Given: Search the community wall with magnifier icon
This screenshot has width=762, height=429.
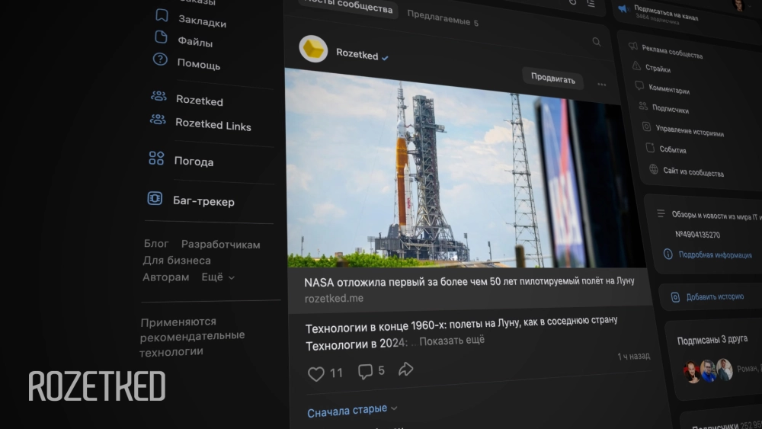Looking at the screenshot, I should coord(597,42).
